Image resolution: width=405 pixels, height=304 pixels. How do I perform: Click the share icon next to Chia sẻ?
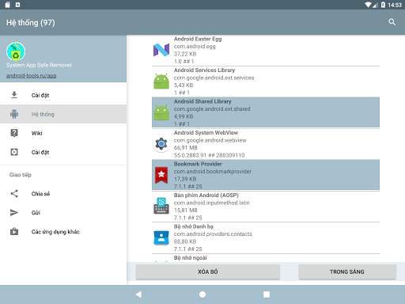click(14, 194)
